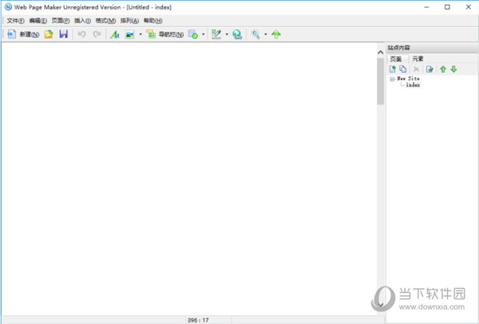Open the 帮助(H) menu
Image resolution: width=479 pixels, height=324 pixels.
coord(152,21)
